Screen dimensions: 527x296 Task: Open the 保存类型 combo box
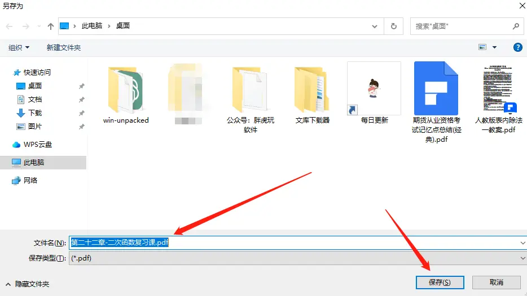coord(298,258)
